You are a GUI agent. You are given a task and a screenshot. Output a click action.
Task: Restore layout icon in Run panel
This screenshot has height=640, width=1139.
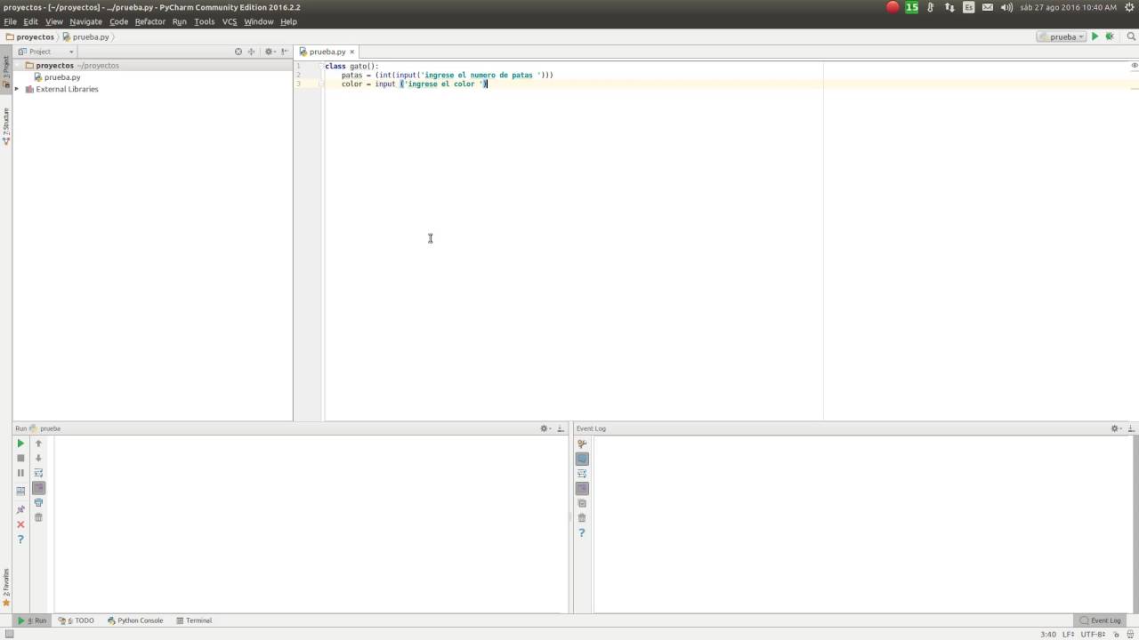coord(20,491)
